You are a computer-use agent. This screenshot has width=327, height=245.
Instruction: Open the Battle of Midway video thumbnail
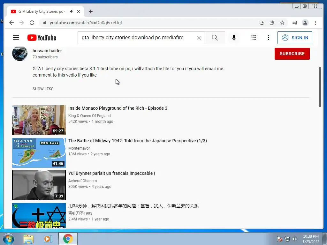(x=39, y=153)
